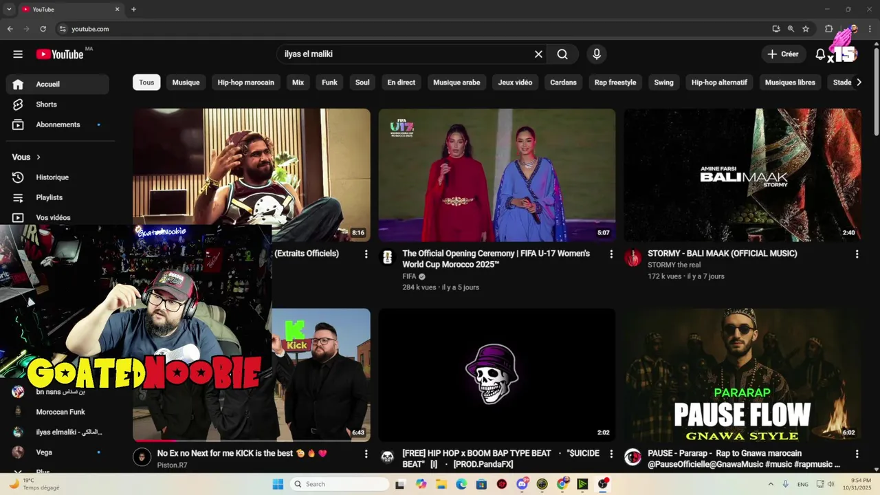The image size is (880, 495).
Task: Open STORMY the real channel avatar
Action: [x=632, y=258]
